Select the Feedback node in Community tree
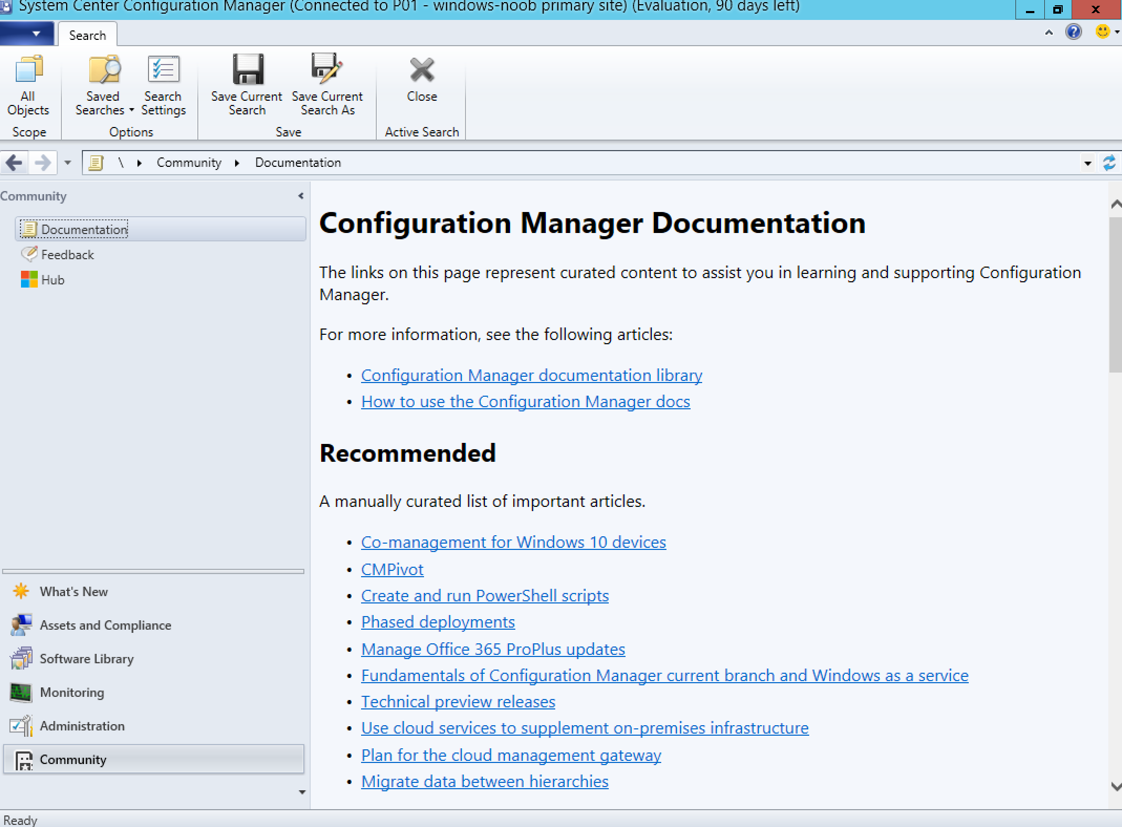 (x=67, y=255)
